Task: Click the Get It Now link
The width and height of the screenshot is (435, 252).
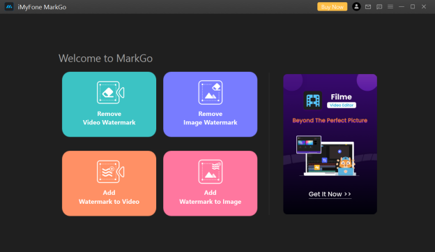Action: 330,194
